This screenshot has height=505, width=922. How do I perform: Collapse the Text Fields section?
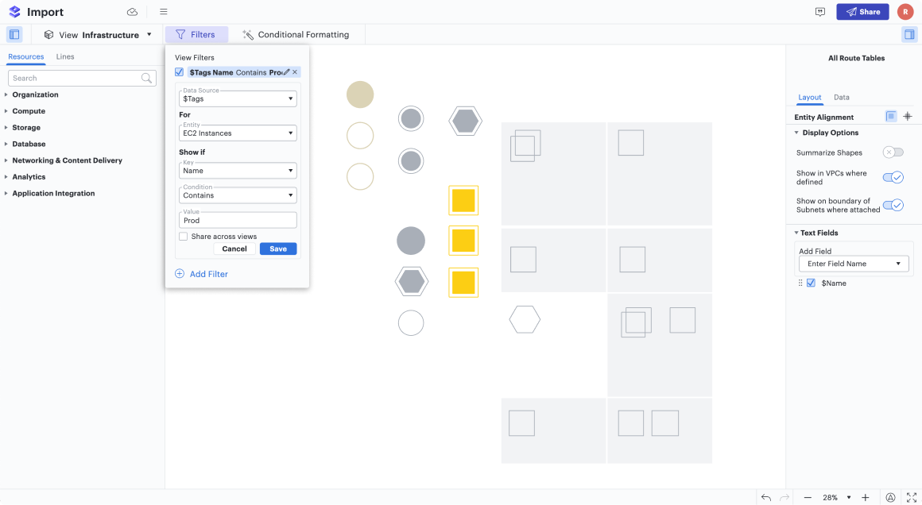pos(796,233)
